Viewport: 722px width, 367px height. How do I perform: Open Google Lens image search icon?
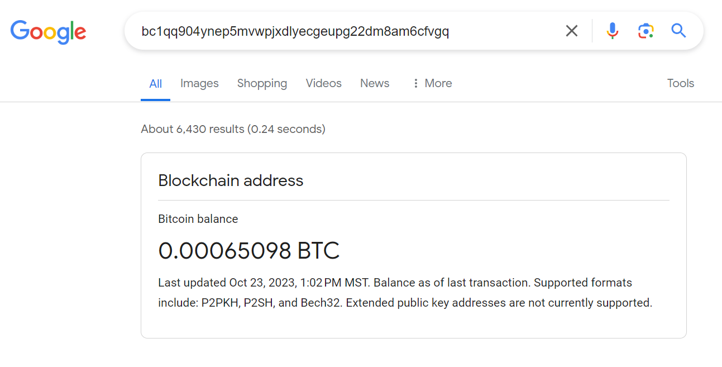tap(646, 31)
